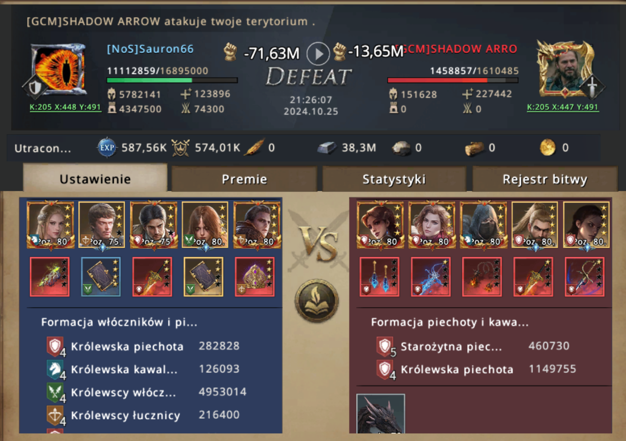Image resolution: width=626 pixels, height=441 pixels.
Task: Switch to the Statystyki tab
Action: click(394, 179)
